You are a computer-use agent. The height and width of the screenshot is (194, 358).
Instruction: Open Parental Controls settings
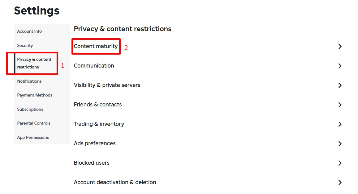(x=34, y=123)
